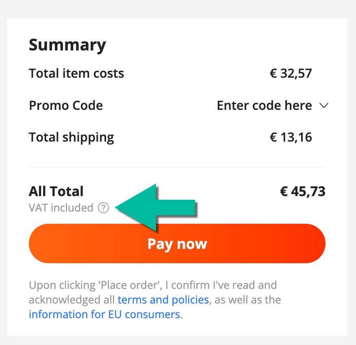Click the € 13,16 shipping amount

[x=291, y=137]
